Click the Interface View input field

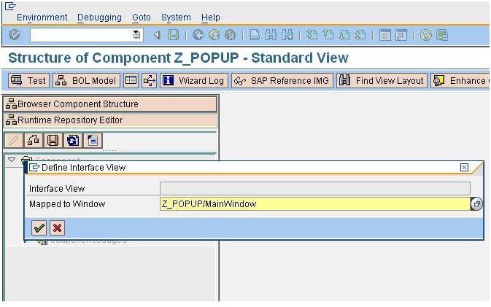click(314, 188)
